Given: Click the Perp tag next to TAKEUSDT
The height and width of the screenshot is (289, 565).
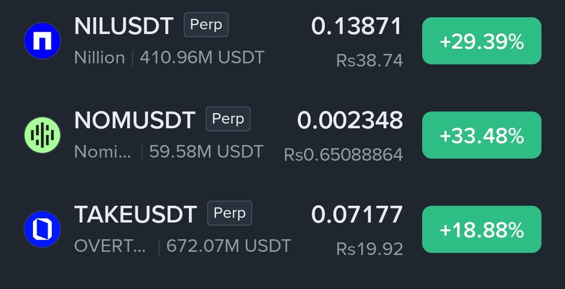Looking at the screenshot, I should tap(230, 213).
